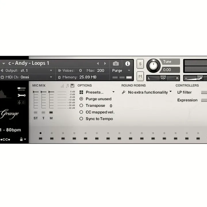Select the CC mapped vel. option
The height and width of the screenshot is (207, 207).
pyautogui.click(x=81, y=112)
